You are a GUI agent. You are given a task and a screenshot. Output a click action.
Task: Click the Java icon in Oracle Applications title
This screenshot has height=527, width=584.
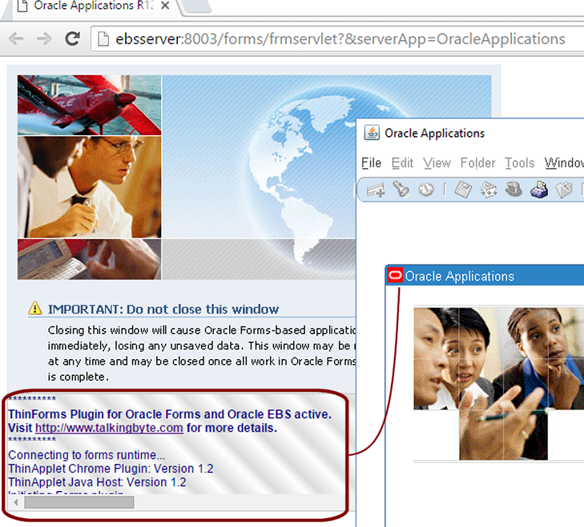[372, 133]
